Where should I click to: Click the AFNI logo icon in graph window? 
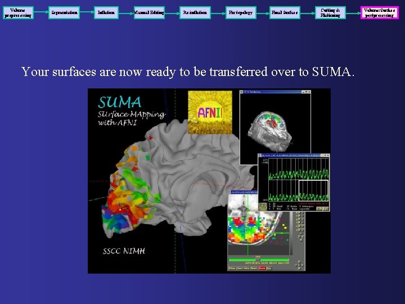point(263,207)
